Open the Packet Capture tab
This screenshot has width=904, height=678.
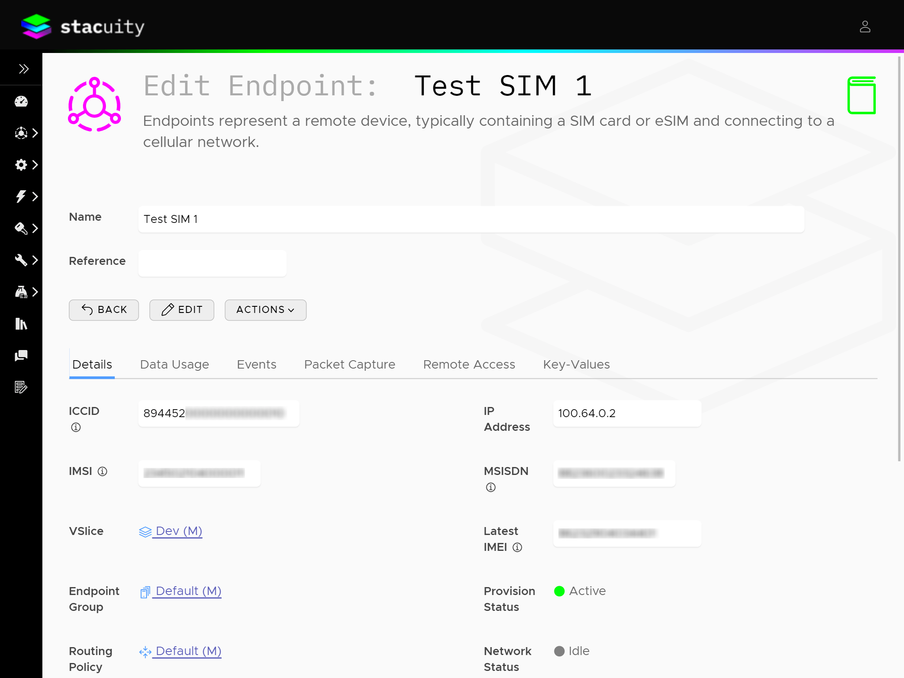click(x=350, y=364)
